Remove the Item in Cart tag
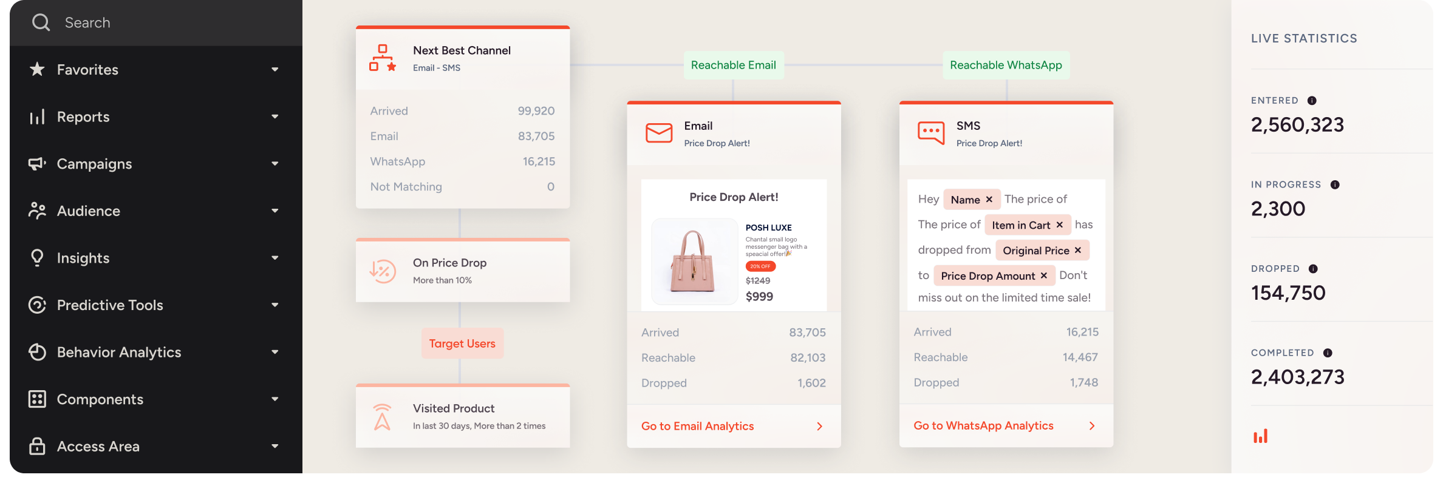The height and width of the screenshot is (483, 1443). pyautogui.click(x=1059, y=225)
